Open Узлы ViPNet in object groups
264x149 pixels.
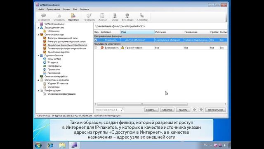(x=54, y=59)
